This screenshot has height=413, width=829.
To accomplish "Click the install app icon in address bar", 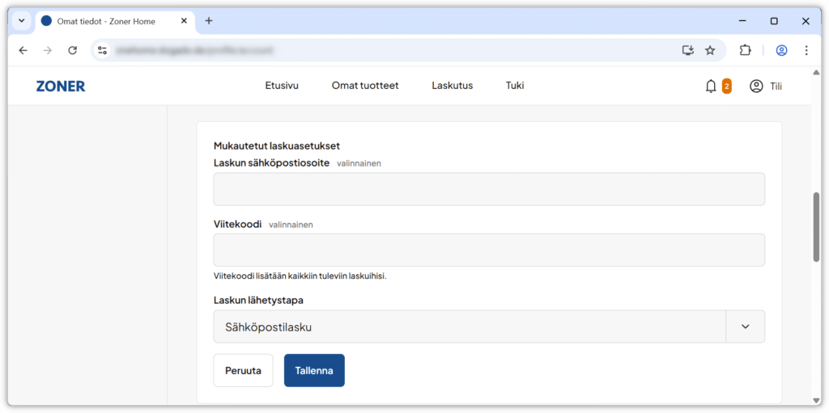I will point(687,50).
